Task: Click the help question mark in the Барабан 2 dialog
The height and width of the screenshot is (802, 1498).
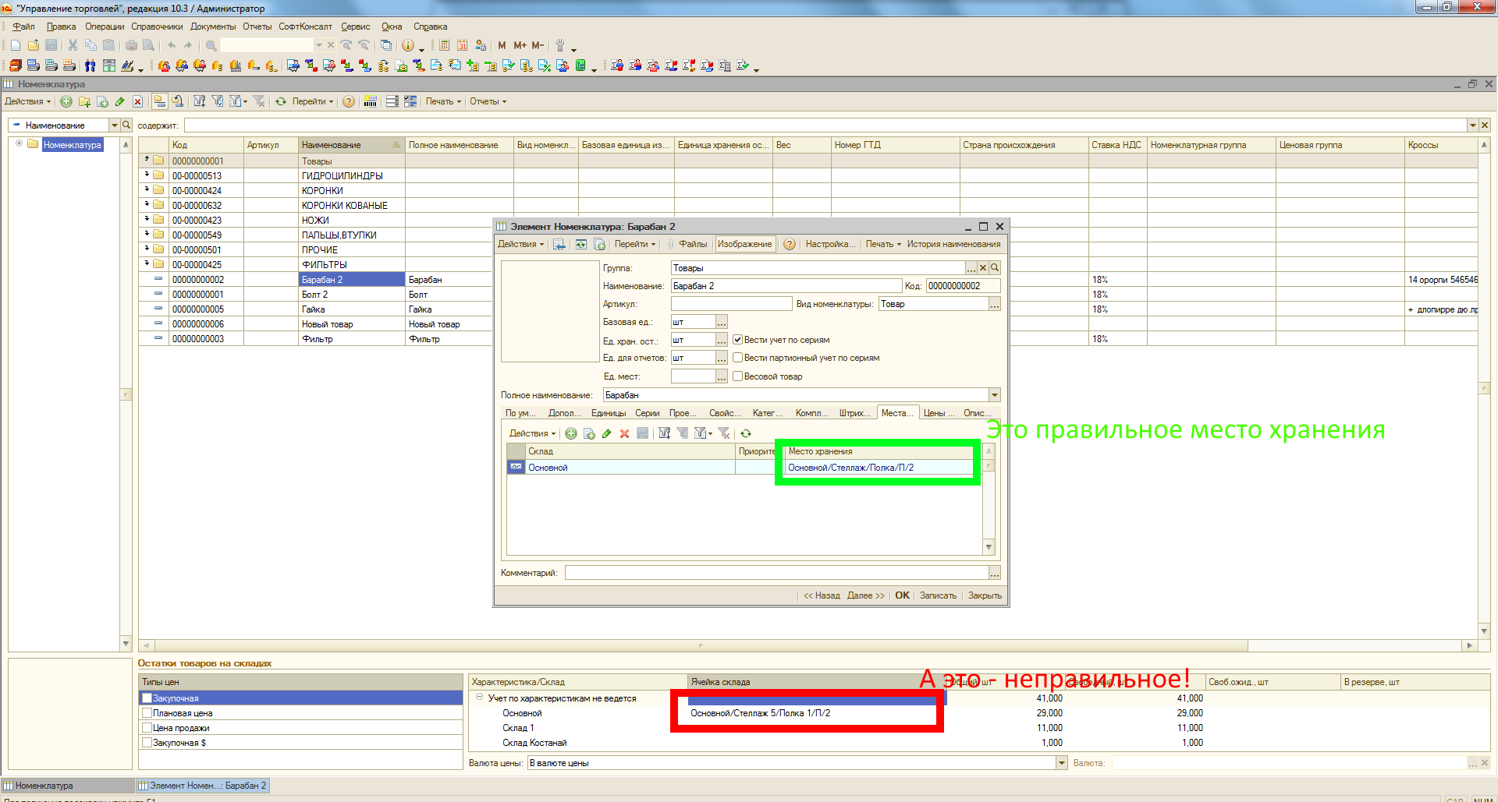Action: (x=790, y=244)
